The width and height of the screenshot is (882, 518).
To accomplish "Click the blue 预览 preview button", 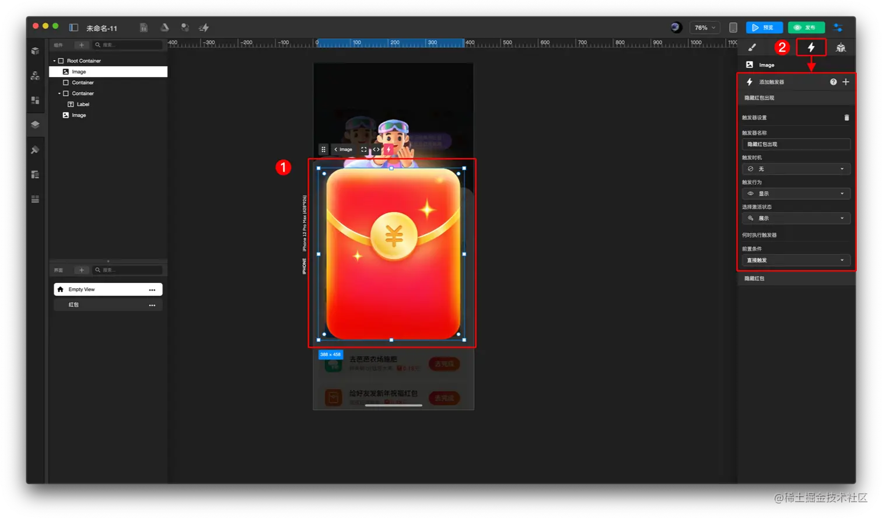I will coord(764,27).
